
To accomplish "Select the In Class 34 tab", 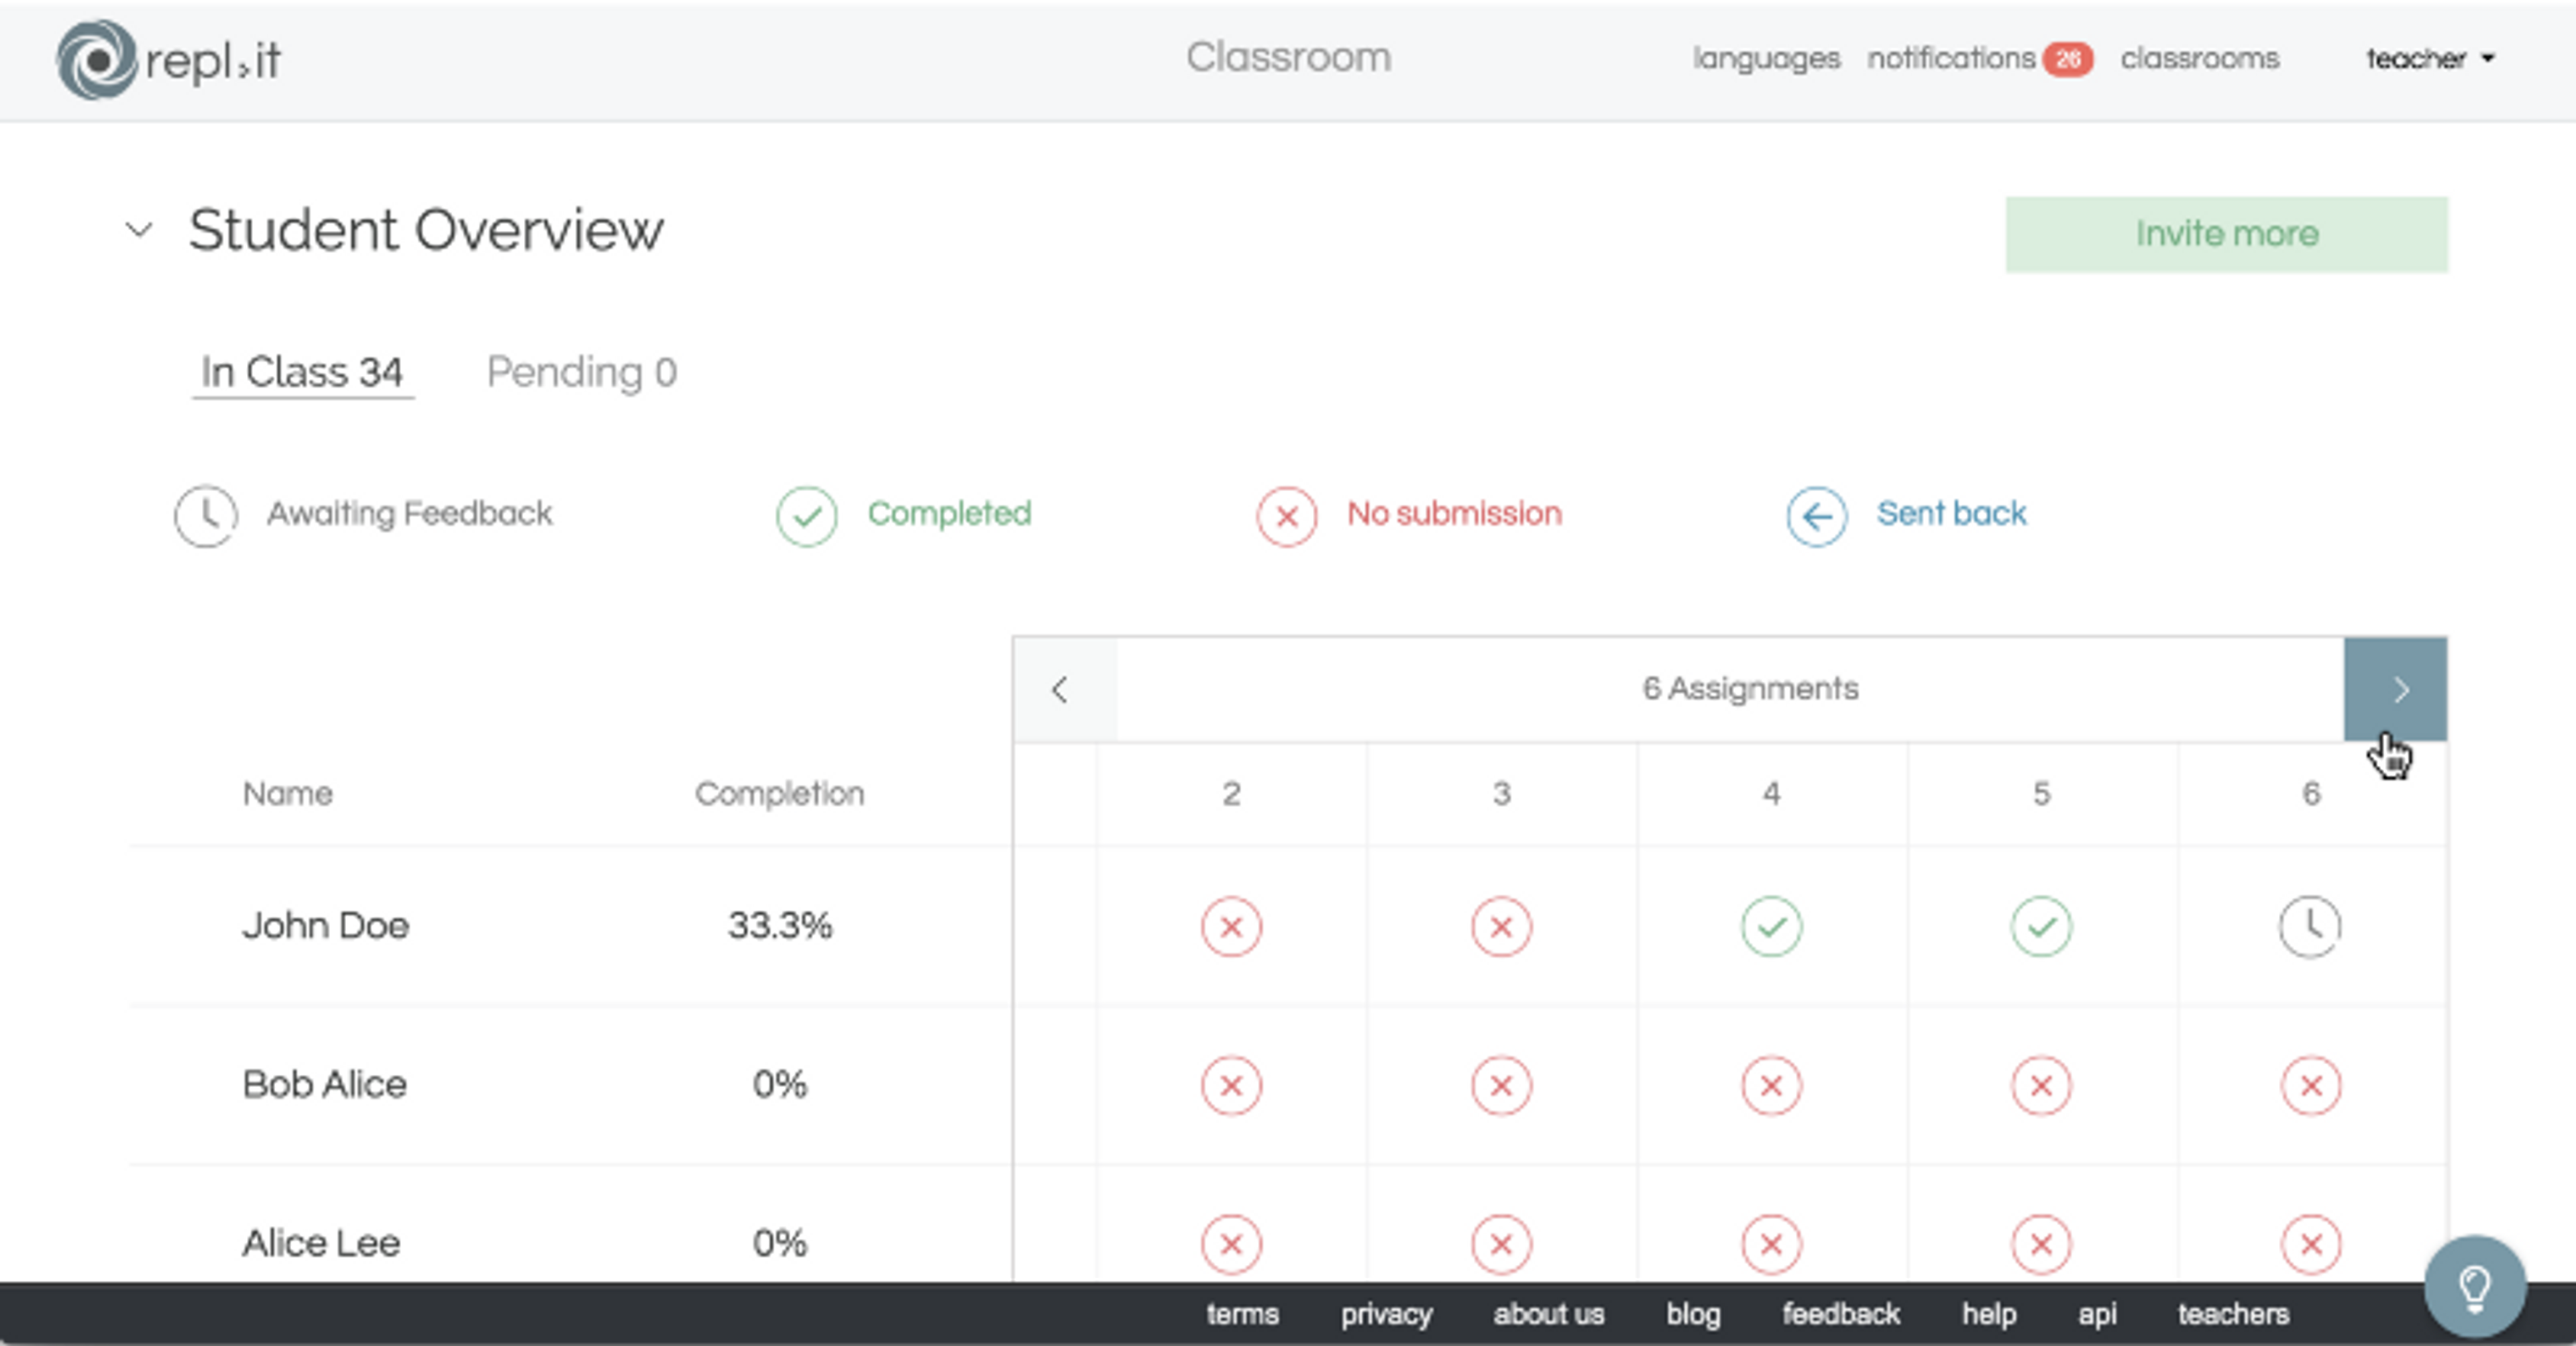I will [302, 372].
